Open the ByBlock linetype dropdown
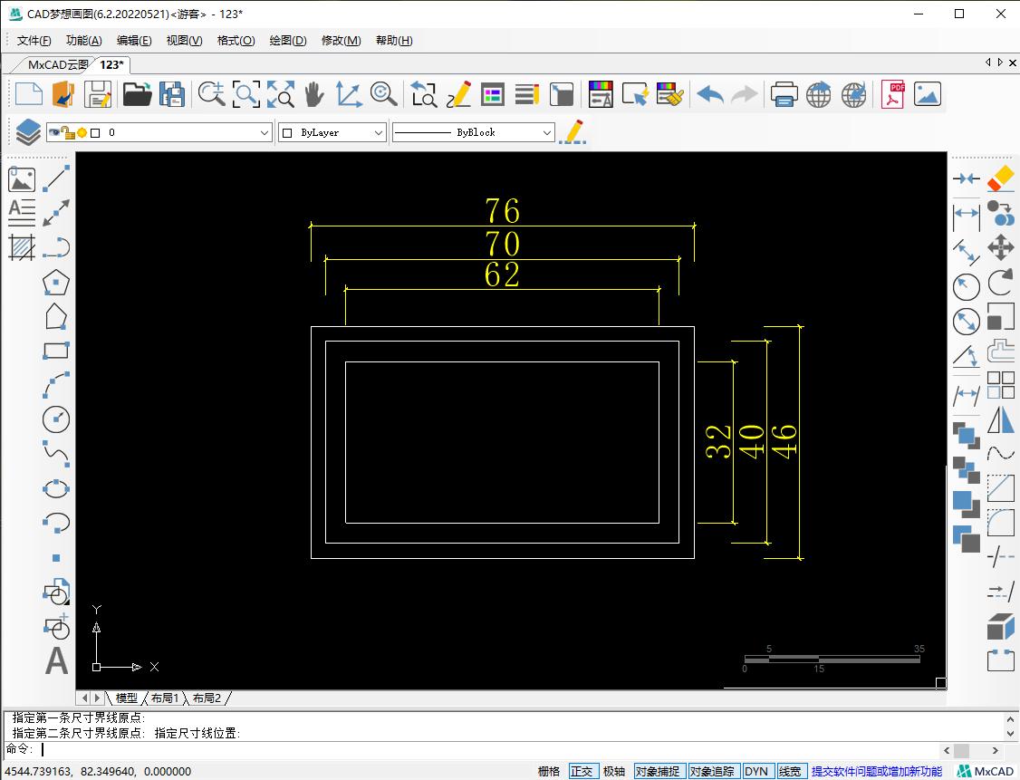The image size is (1020, 780). pyautogui.click(x=546, y=132)
